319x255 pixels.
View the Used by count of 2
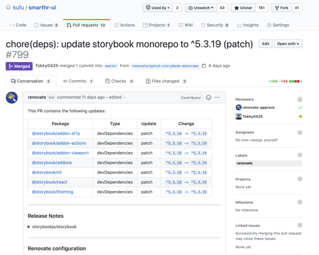pyautogui.click(x=177, y=8)
